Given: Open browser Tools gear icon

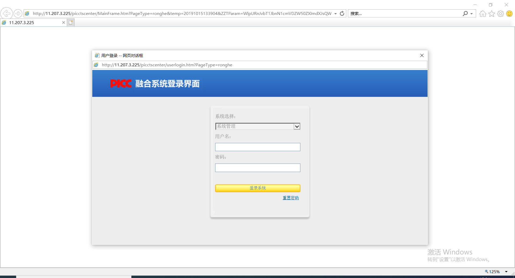Looking at the screenshot, I should coord(501,14).
